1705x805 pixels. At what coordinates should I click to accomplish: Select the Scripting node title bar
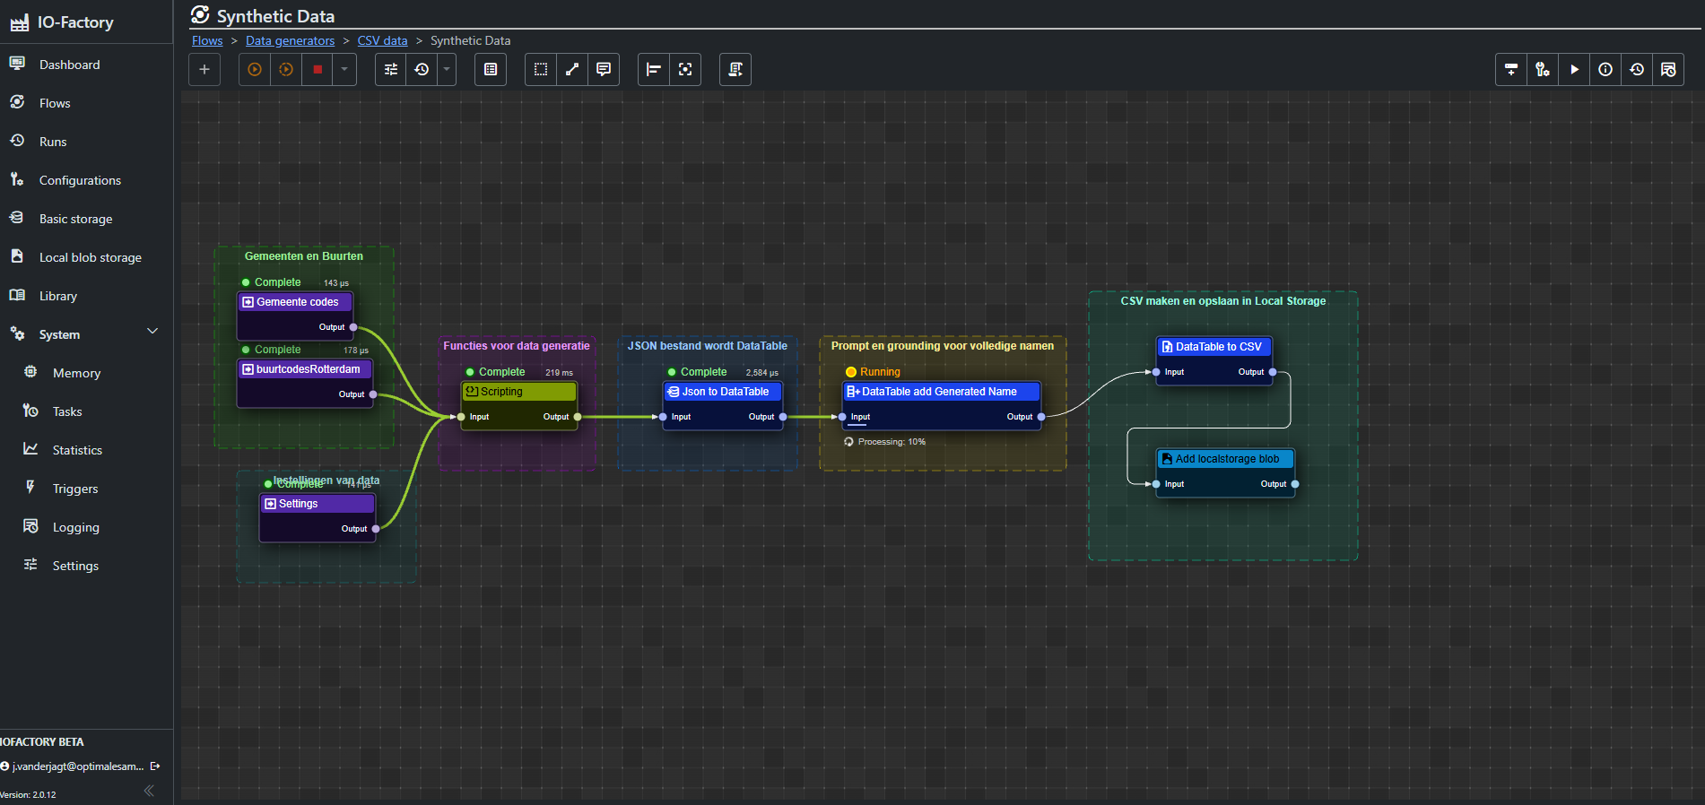tap(519, 392)
